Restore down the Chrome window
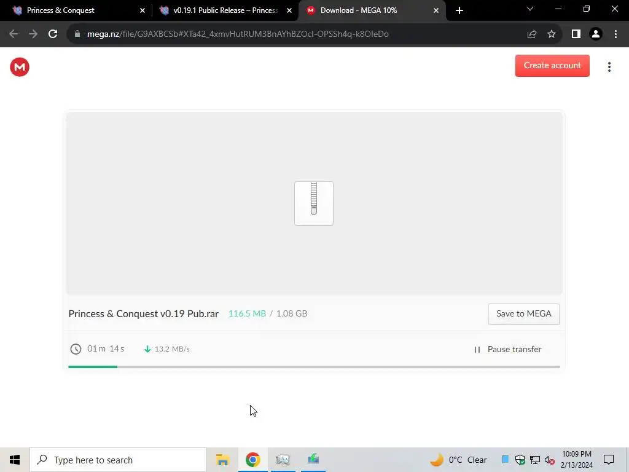 point(586,9)
